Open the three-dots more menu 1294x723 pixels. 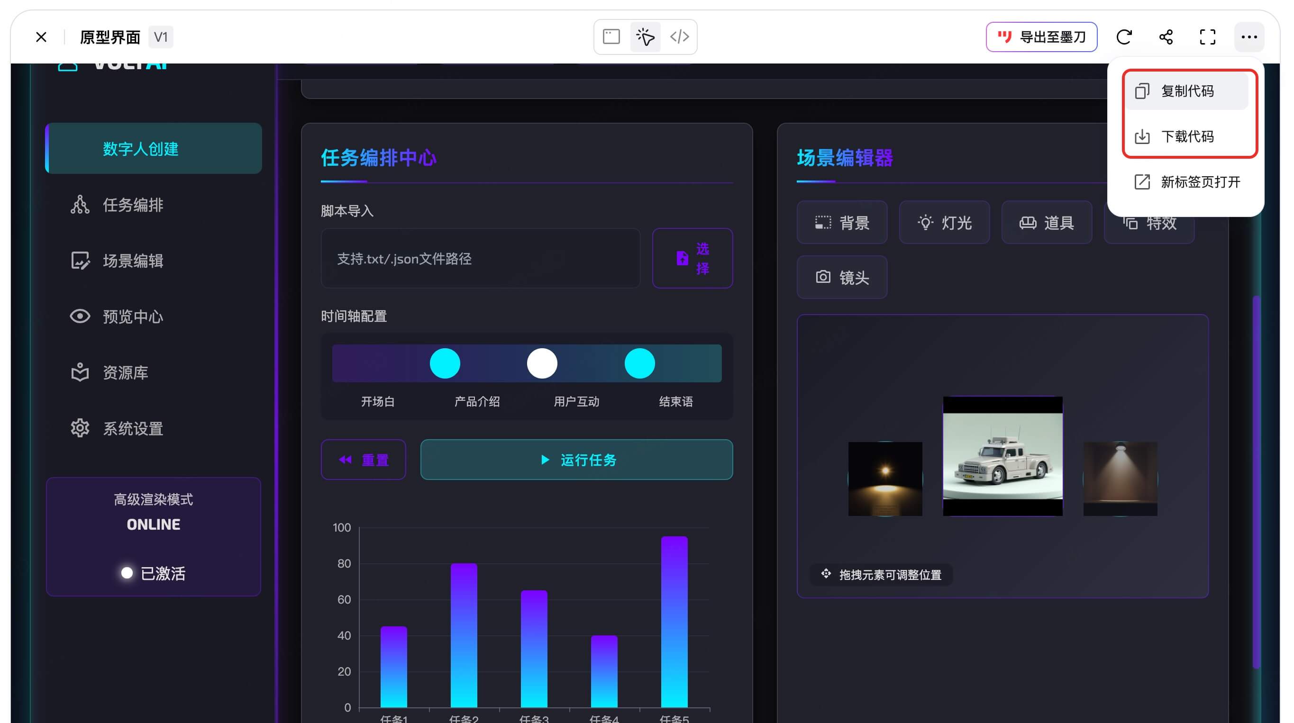coord(1249,36)
